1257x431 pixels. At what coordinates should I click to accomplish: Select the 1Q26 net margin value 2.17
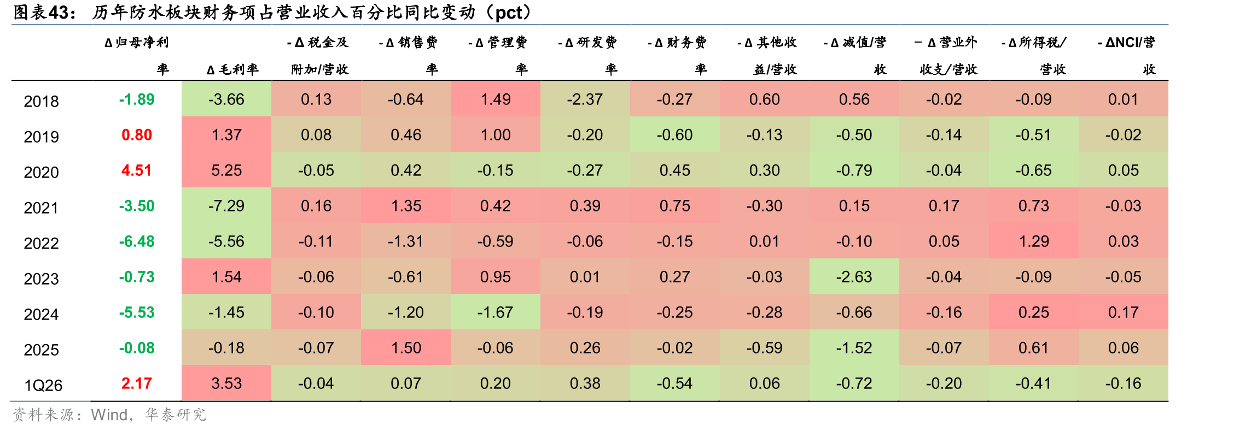pos(136,383)
